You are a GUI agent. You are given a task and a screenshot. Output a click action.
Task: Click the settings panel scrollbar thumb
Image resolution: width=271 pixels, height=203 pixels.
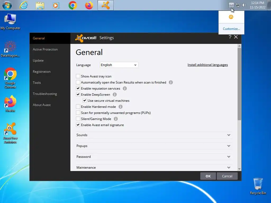click(239, 84)
